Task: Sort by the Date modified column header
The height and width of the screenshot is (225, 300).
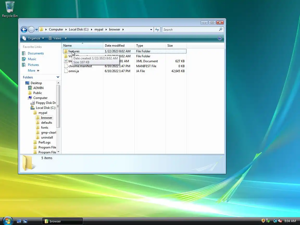Action: coord(119,46)
